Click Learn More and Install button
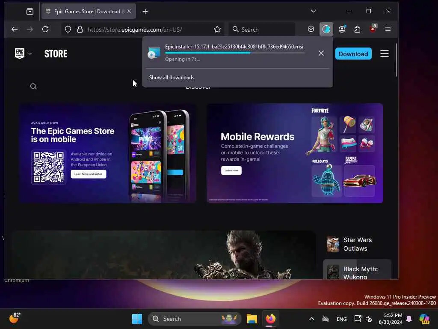Viewport: 438px width, 329px height. click(x=88, y=174)
